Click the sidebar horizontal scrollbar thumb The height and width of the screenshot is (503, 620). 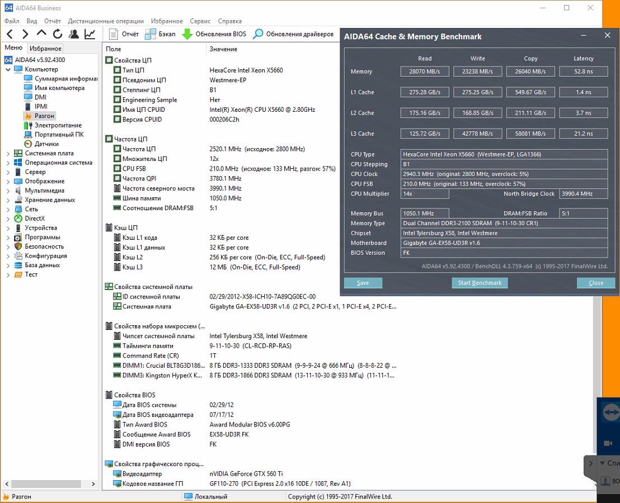tap(46, 483)
